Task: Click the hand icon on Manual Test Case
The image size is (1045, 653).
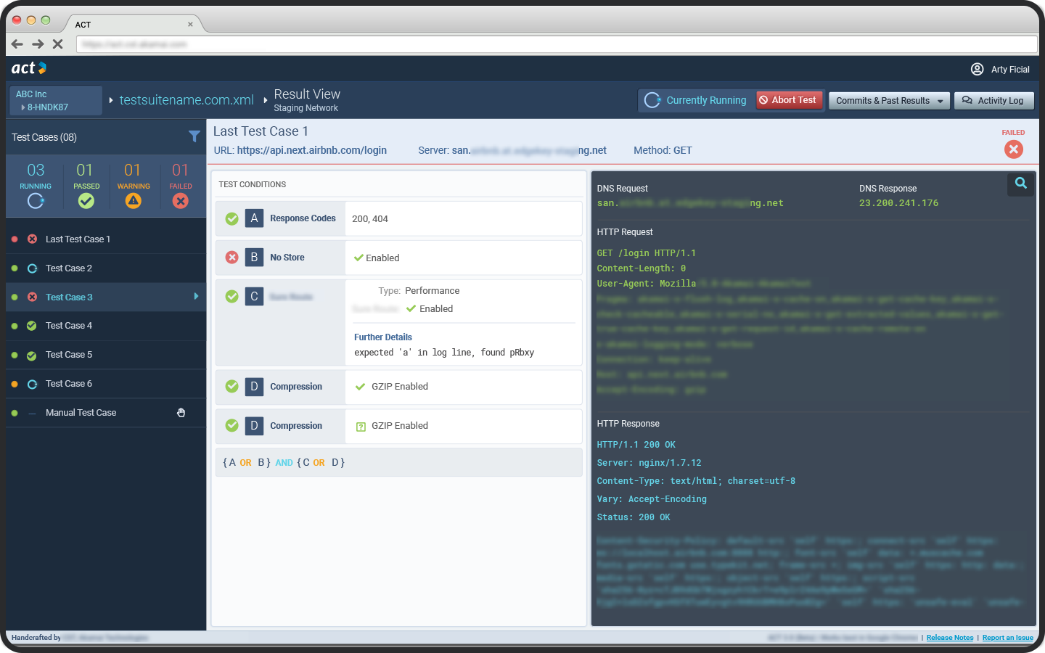Action: (181, 413)
